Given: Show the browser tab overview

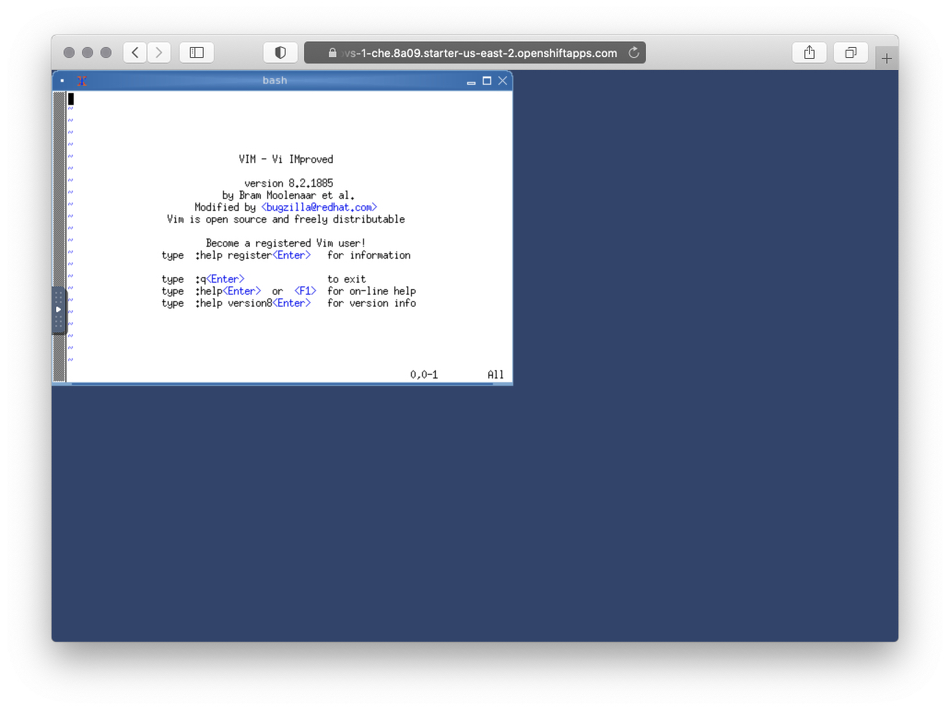Looking at the screenshot, I should [850, 52].
